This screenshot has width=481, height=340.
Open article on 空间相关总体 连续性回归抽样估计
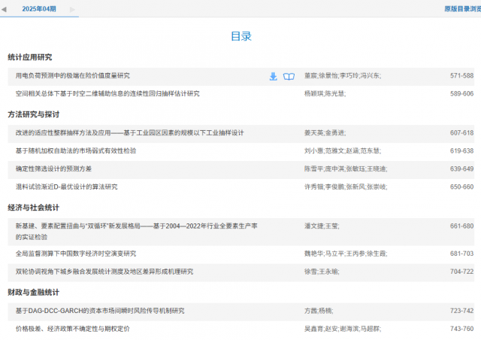[x=107, y=94]
